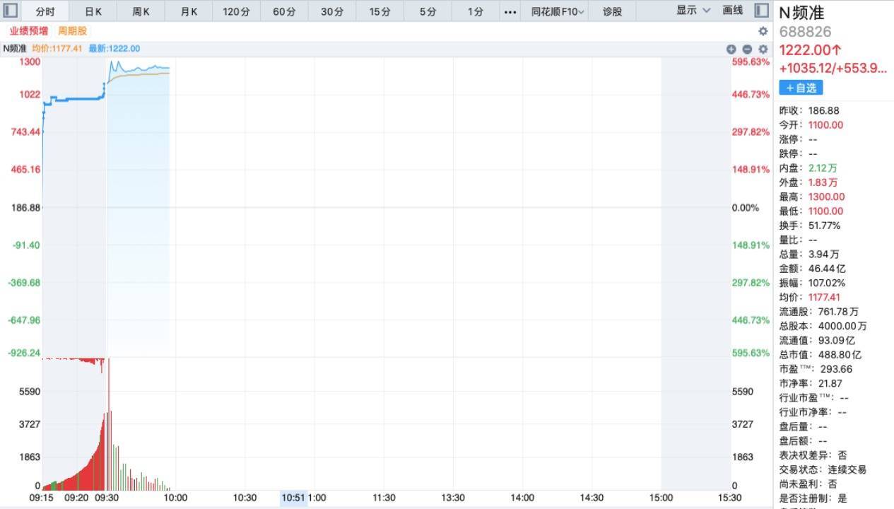Open chart settings gear beside zoom icons

point(763,49)
